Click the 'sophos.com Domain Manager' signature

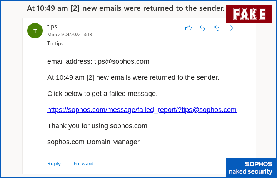[93, 142]
